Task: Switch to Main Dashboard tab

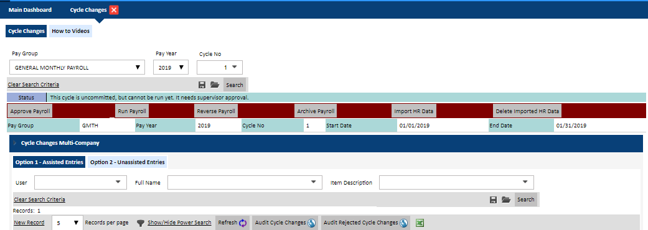Action: [30, 10]
